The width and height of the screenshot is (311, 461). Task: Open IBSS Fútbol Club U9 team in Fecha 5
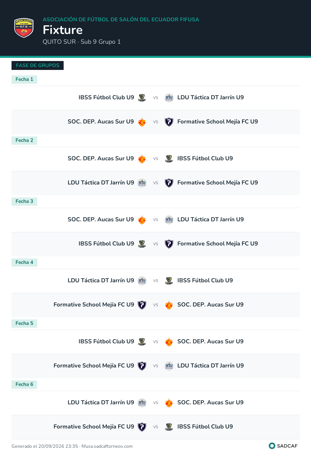[106, 342]
